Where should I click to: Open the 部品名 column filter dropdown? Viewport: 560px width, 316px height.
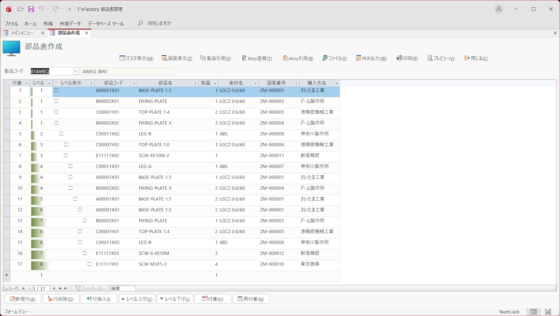click(x=195, y=83)
